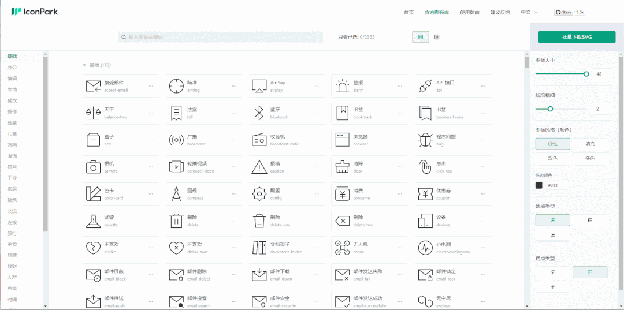
Task: Choose the third 端点类型 cap option
Action: click(552, 234)
